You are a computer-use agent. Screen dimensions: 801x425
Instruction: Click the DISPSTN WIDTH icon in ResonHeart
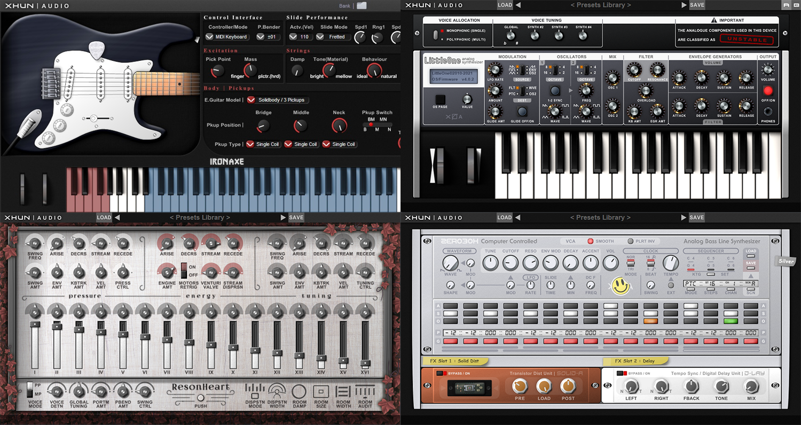click(277, 391)
